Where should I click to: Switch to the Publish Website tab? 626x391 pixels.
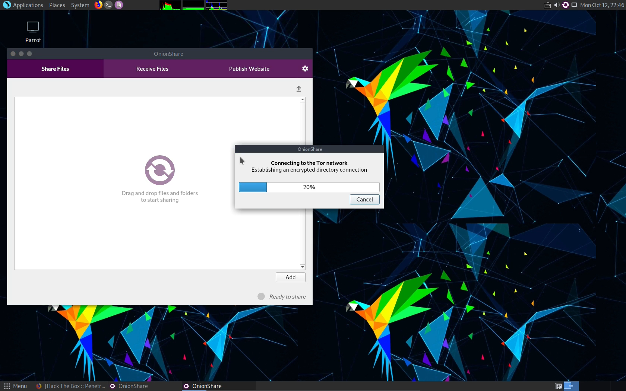249,69
